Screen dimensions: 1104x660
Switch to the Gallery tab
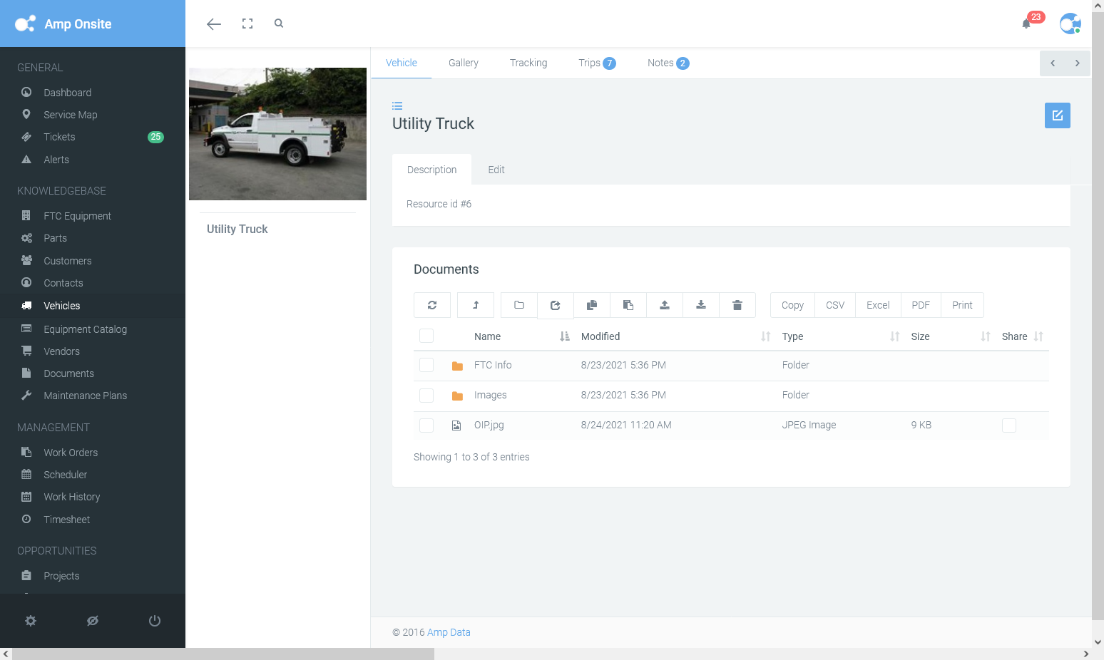464,63
